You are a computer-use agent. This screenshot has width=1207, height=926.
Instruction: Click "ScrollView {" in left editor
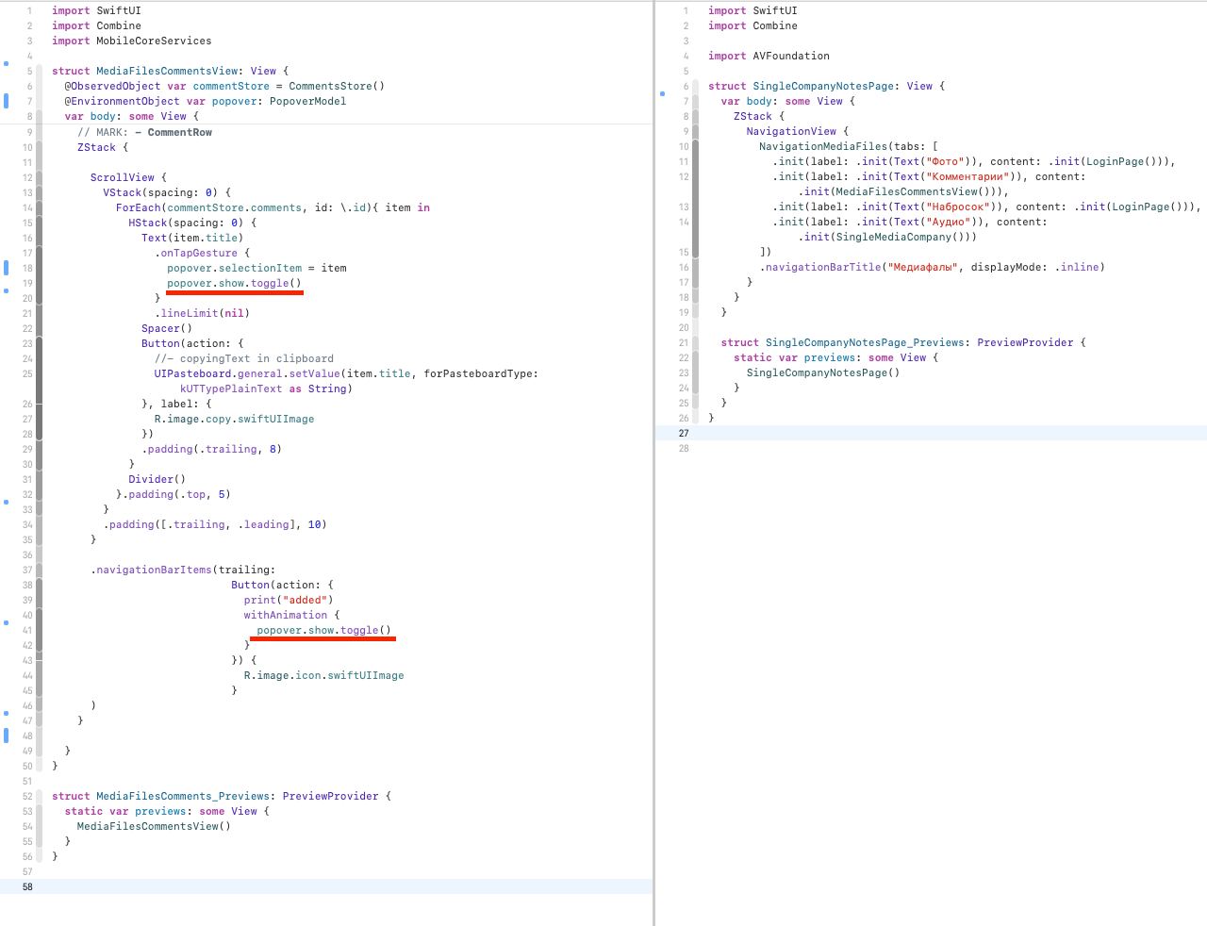[128, 177]
